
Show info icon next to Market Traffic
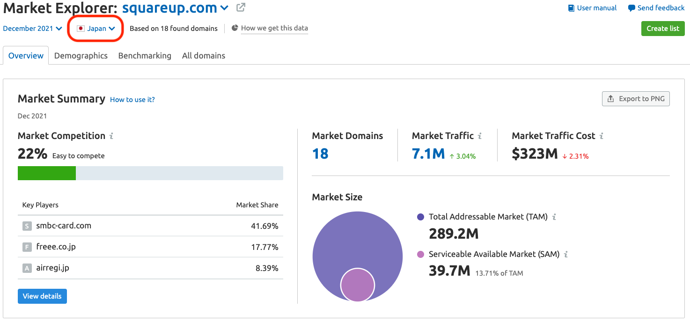[480, 136]
